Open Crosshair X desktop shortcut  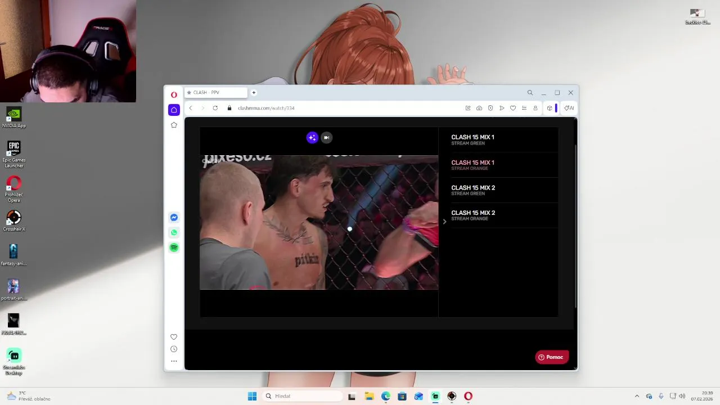13,220
